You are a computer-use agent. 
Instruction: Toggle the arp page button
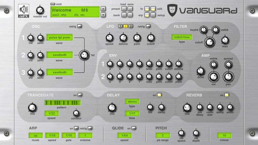pos(147,15)
